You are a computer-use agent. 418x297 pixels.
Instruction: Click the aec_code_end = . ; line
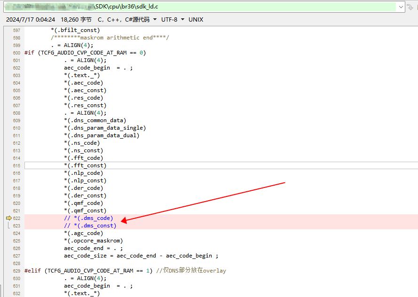tap(93, 248)
